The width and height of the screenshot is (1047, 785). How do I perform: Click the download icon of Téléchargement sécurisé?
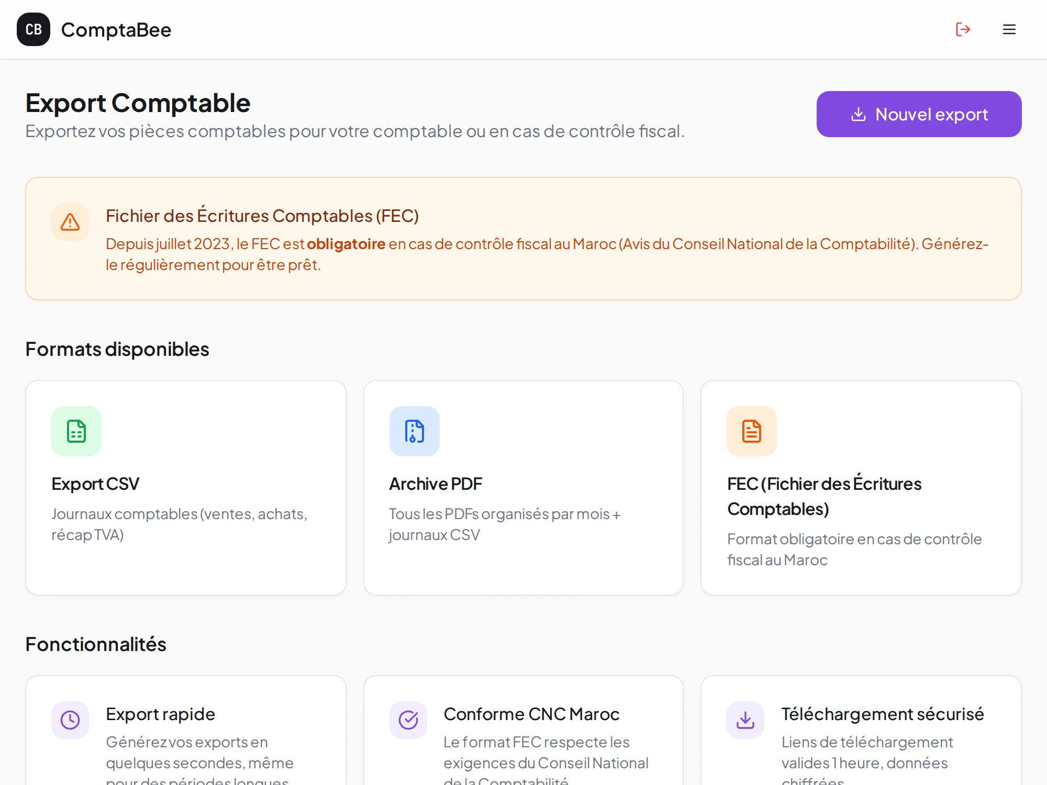(x=745, y=720)
